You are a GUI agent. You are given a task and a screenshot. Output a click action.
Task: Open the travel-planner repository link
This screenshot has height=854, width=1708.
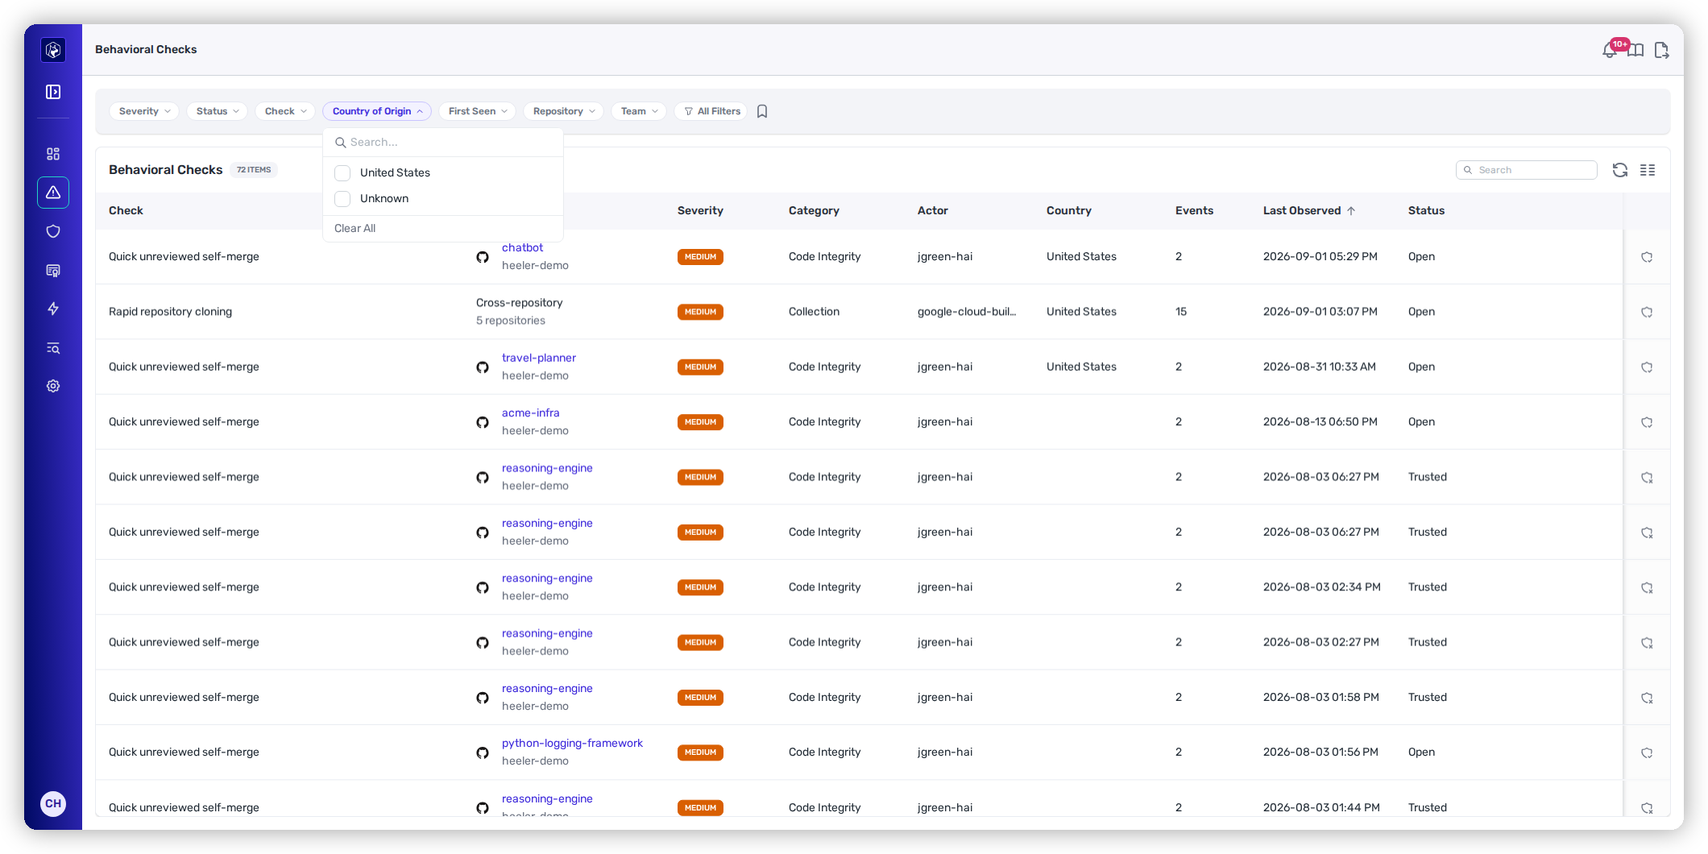click(539, 358)
